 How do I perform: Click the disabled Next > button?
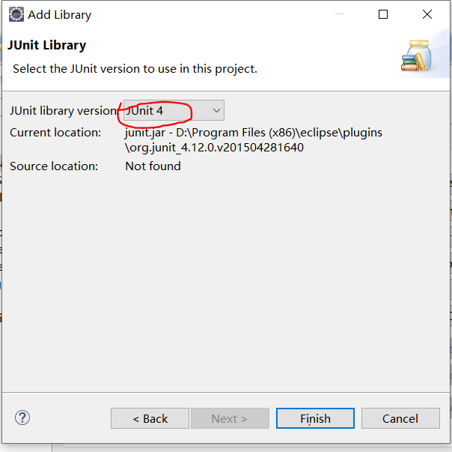pyautogui.click(x=230, y=418)
